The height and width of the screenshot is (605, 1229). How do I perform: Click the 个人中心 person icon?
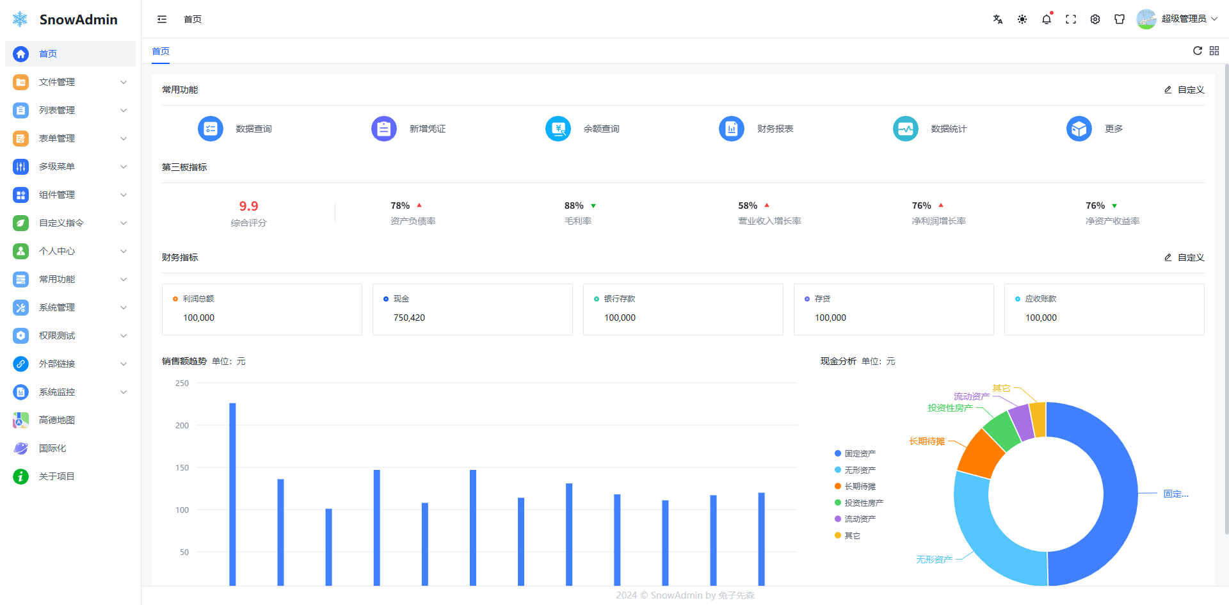(21, 251)
